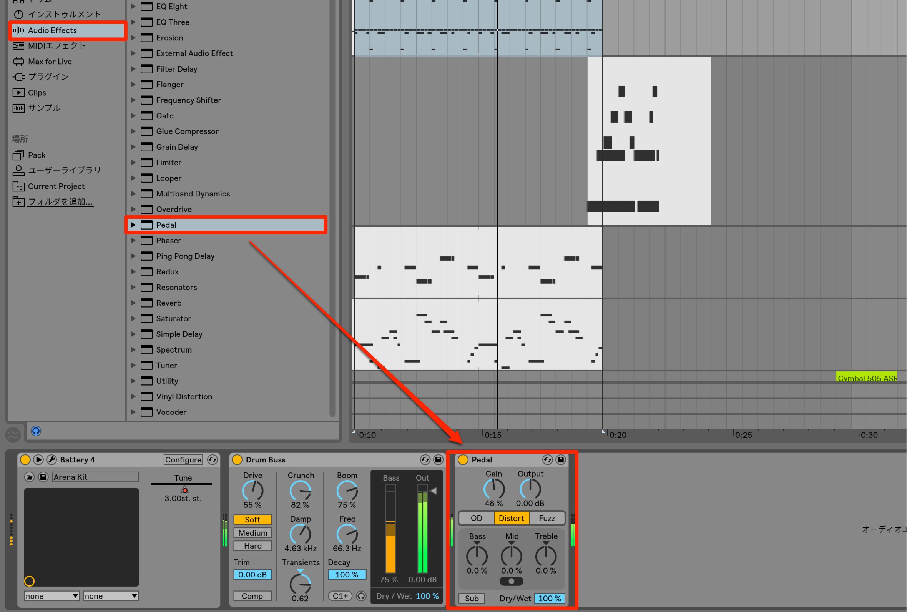Open Current Project place

click(49, 186)
